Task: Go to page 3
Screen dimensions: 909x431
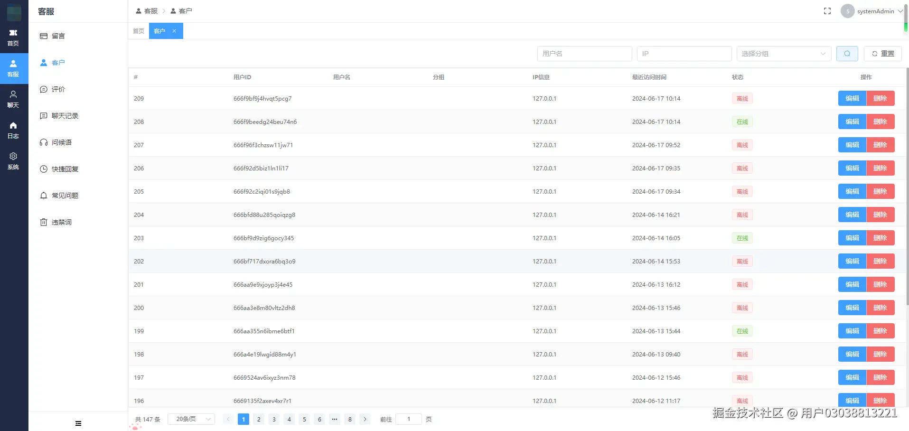Action: click(x=274, y=419)
